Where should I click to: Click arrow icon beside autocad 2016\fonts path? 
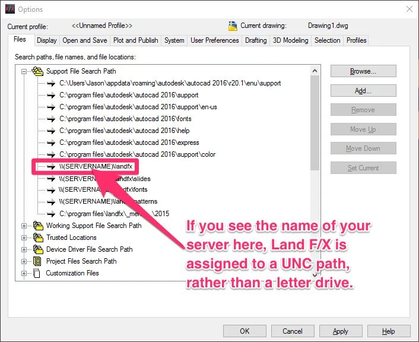coord(51,119)
